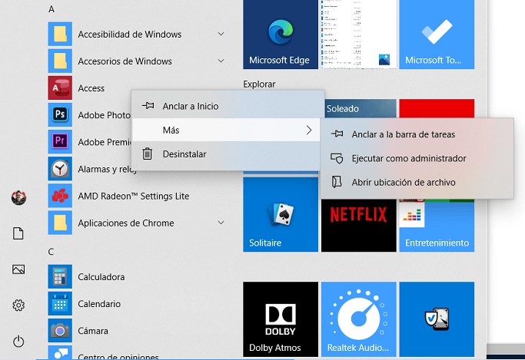Select Ejecutar como administrador
This screenshot has height=360, width=525.
[417, 158]
